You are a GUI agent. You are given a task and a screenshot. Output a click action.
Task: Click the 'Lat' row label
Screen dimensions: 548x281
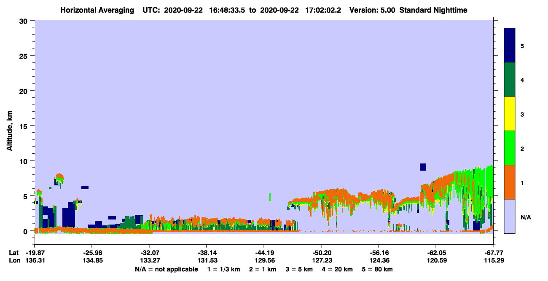[14, 253]
